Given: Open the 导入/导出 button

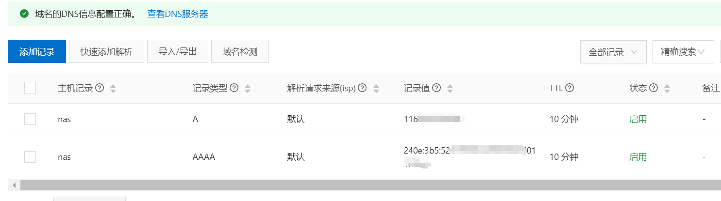Looking at the screenshot, I should pos(178,51).
